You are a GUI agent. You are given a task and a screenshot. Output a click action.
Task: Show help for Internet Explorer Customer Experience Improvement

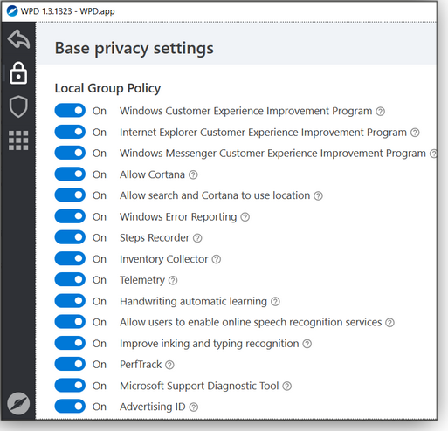[x=415, y=133]
